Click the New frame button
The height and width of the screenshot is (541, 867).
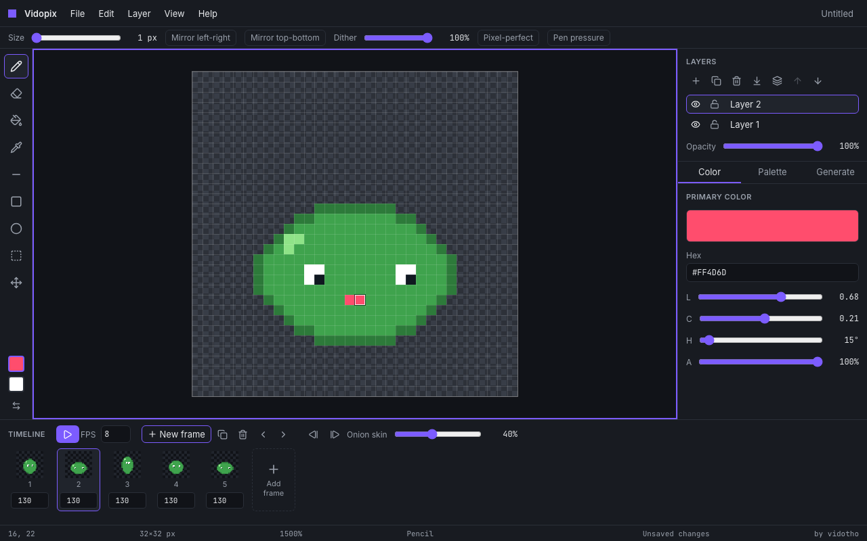pyautogui.click(x=176, y=434)
